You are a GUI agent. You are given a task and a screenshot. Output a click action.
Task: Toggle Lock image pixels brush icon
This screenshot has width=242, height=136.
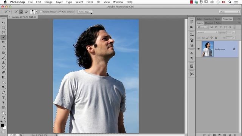pyautogui.click(x=208, y=38)
